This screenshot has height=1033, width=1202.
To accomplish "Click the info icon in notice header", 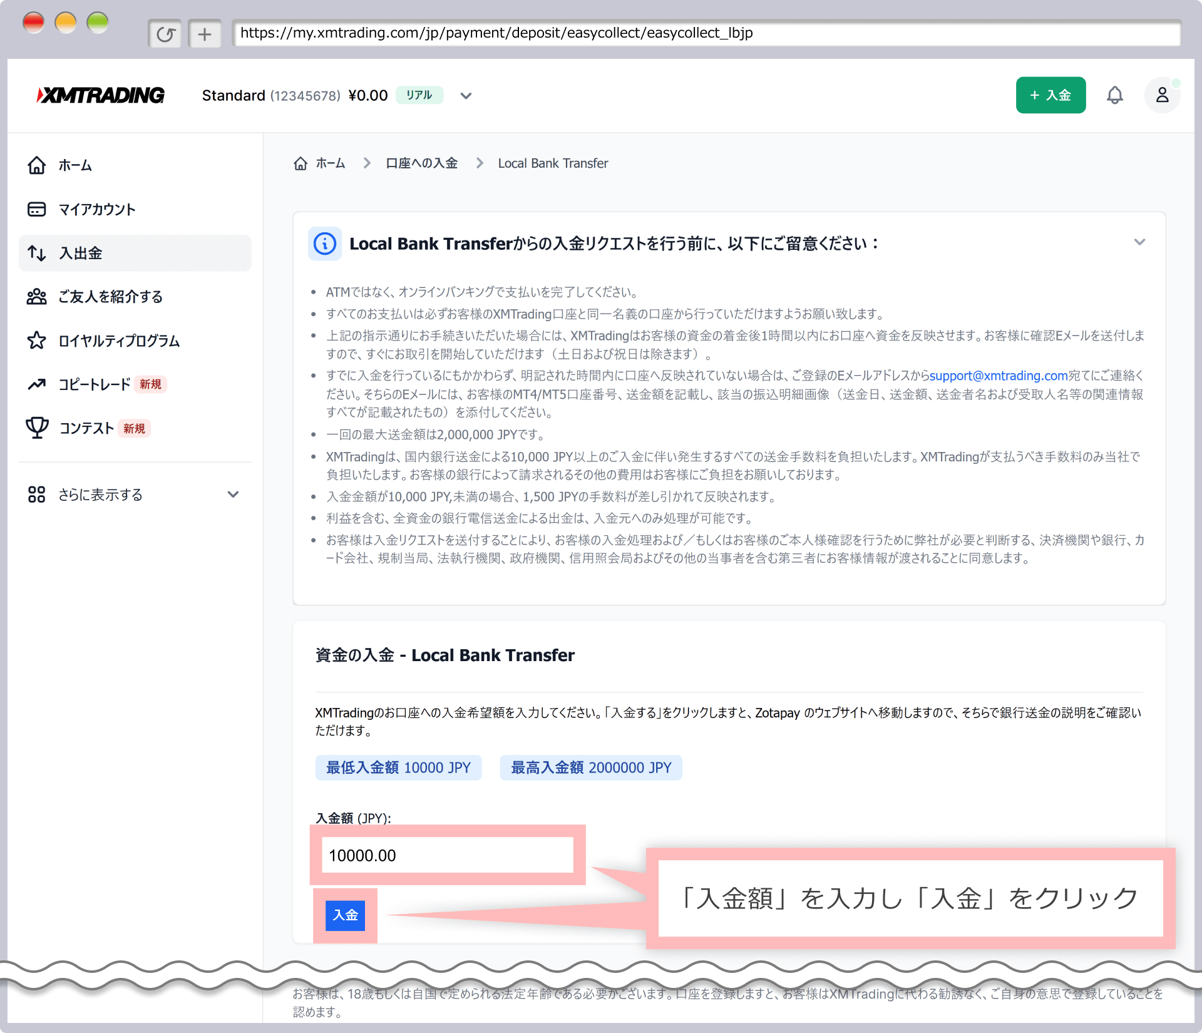I will tap(324, 244).
